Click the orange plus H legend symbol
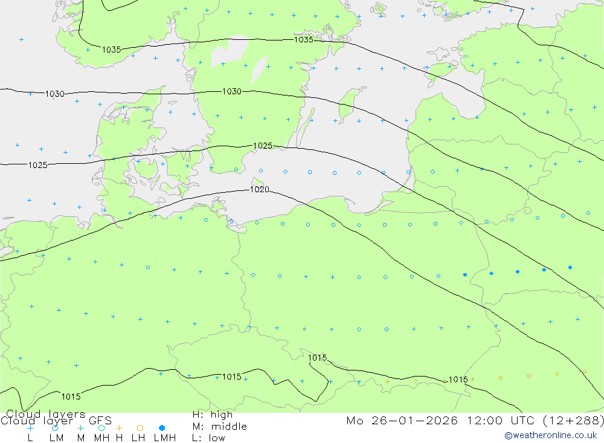This screenshot has width=604, height=443. (119, 428)
